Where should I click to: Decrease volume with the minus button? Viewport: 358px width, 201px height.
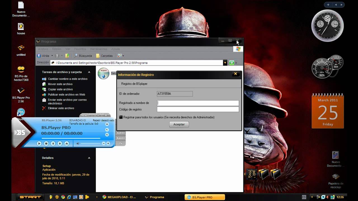(103, 143)
